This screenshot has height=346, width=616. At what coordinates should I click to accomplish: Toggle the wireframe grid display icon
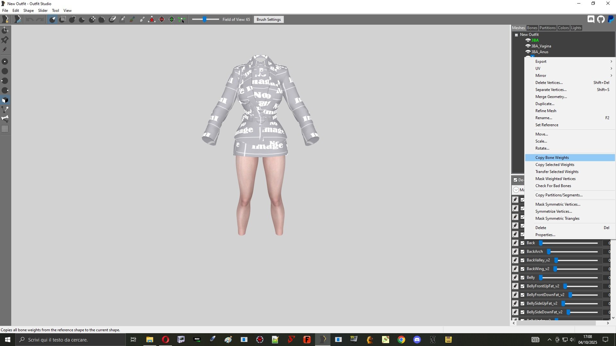(x=5, y=129)
